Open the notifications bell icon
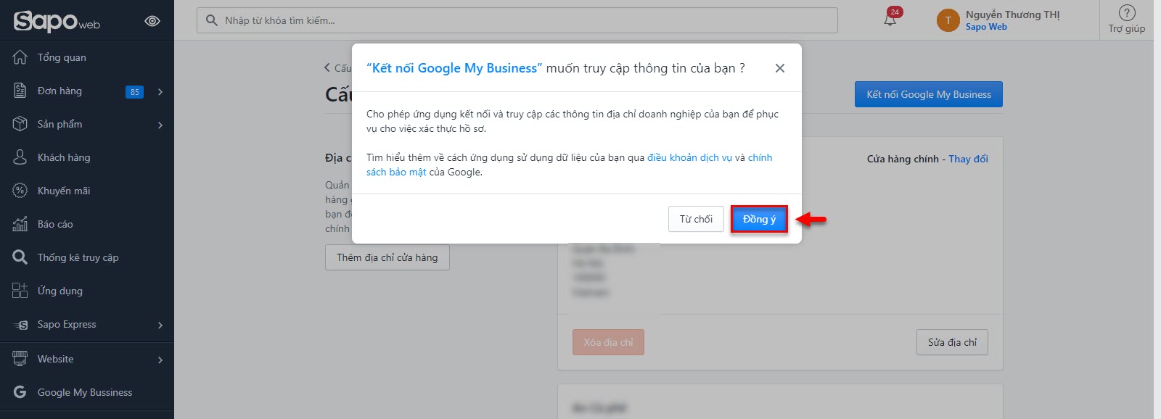 coord(890,20)
